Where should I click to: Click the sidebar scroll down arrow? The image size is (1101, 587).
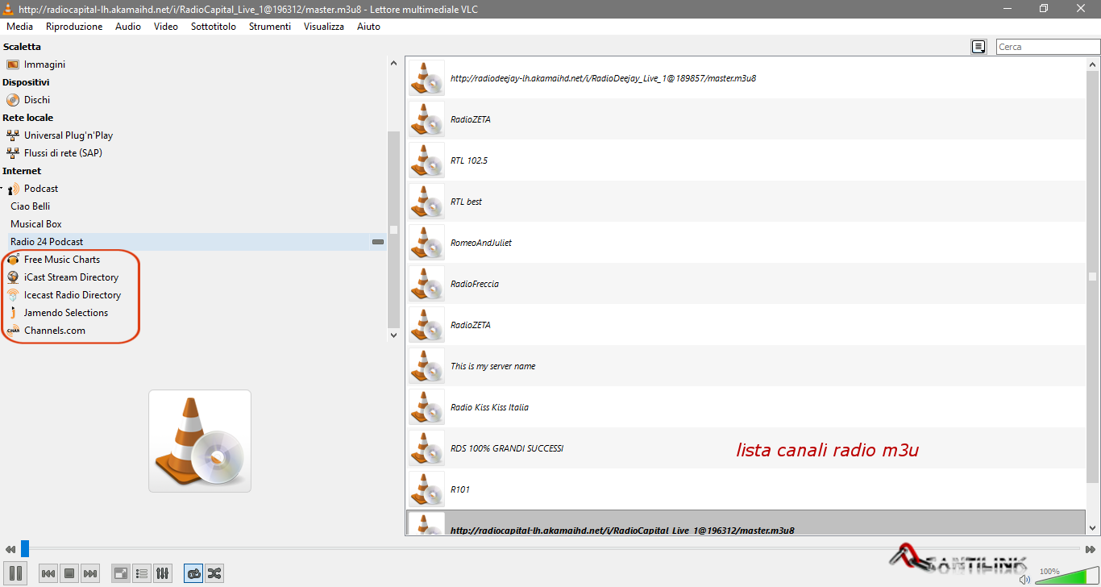tap(393, 335)
